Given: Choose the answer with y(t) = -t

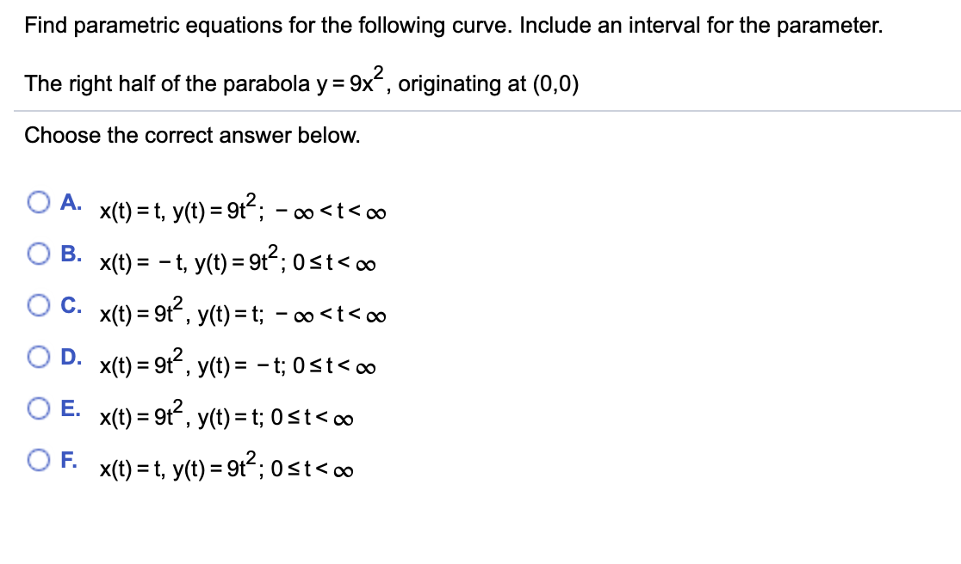Looking at the screenshot, I should [x=39, y=356].
